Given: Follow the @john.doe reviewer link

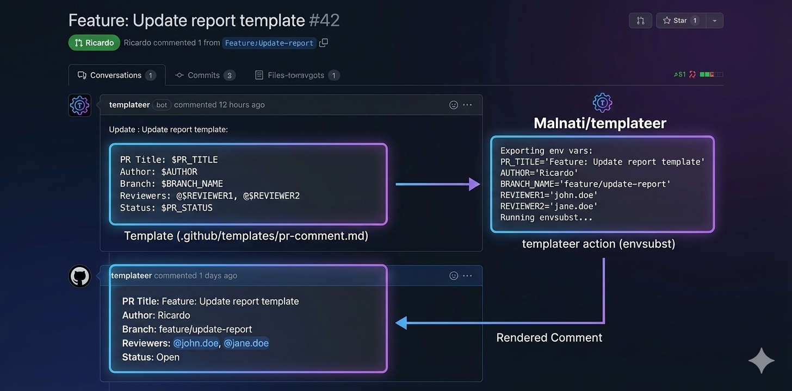Looking at the screenshot, I should (x=196, y=343).
